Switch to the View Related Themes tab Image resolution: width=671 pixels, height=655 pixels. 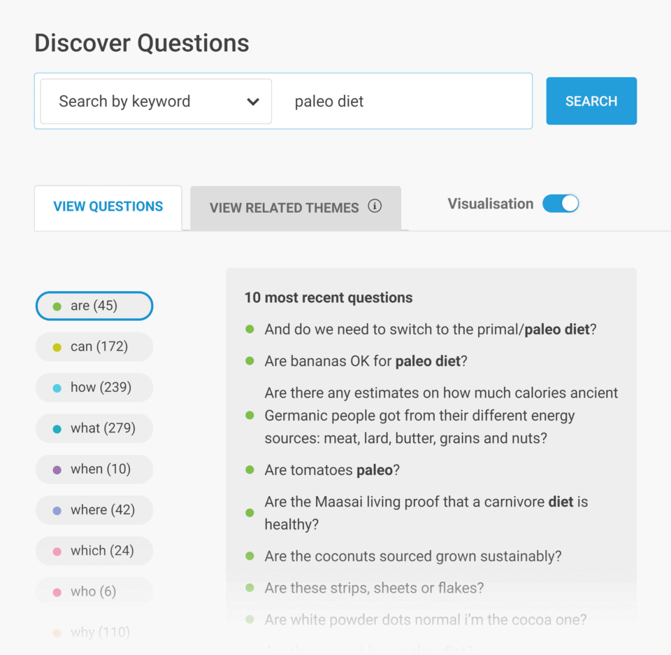click(x=284, y=207)
